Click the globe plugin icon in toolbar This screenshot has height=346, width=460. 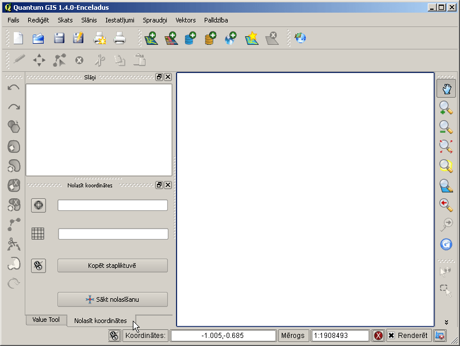301,38
